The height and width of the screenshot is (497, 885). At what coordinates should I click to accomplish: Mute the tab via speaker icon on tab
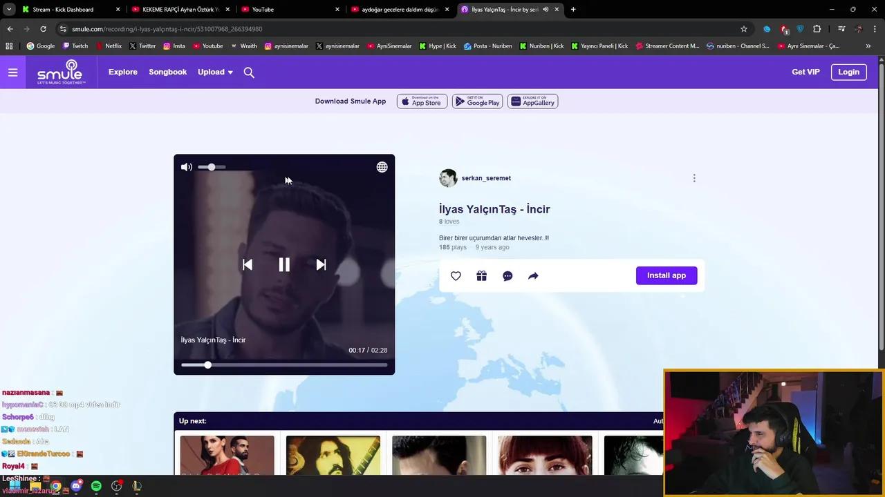click(546, 10)
